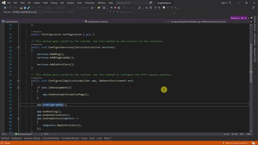258x145 pixels.
Task: Restart debugging with the circular arrow icon
Action: pyautogui.click(x=119, y=8)
